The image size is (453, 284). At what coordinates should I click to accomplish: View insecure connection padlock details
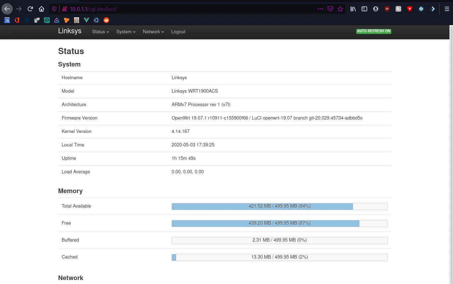click(64, 9)
